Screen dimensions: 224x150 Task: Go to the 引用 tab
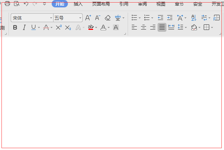pyautogui.click(x=124, y=4)
